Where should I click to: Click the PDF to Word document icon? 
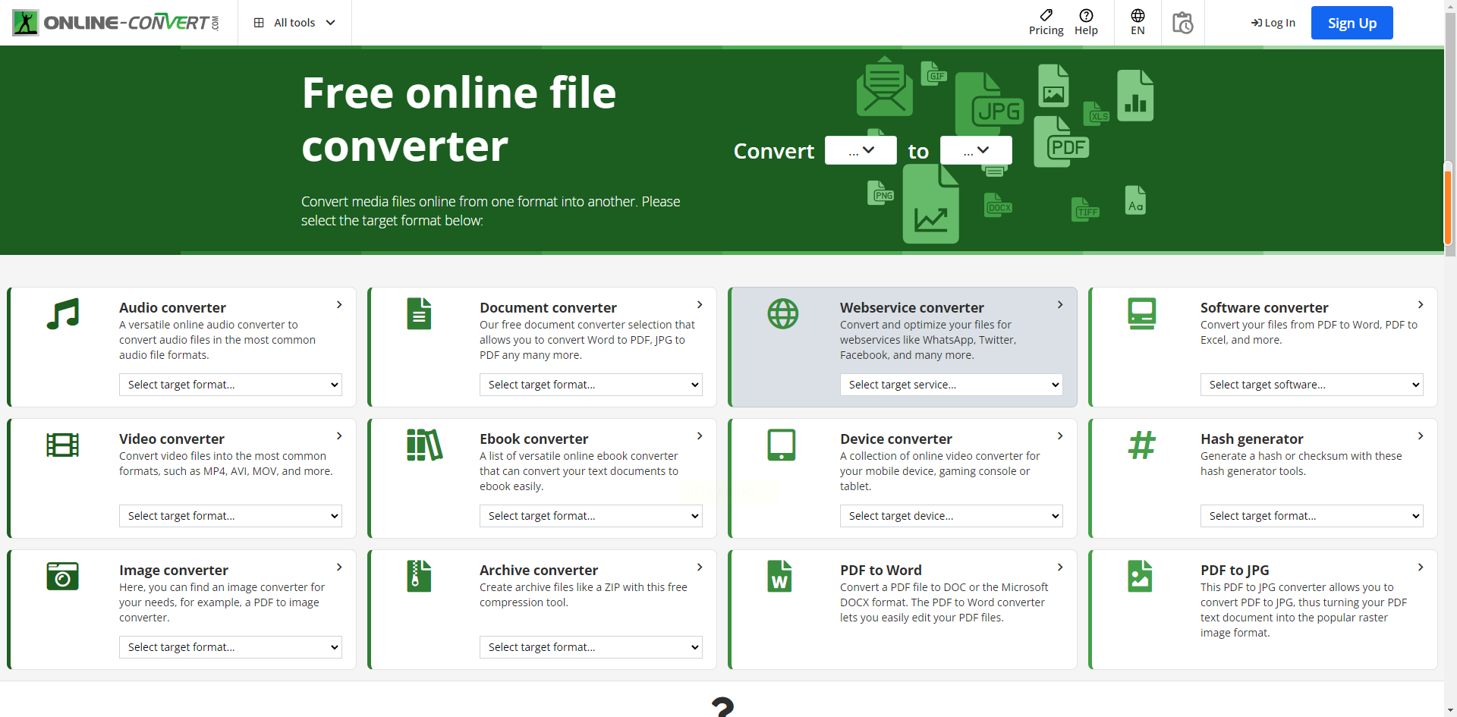[779, 576]
